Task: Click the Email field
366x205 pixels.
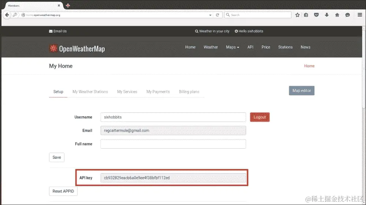Action: (173, 131)
